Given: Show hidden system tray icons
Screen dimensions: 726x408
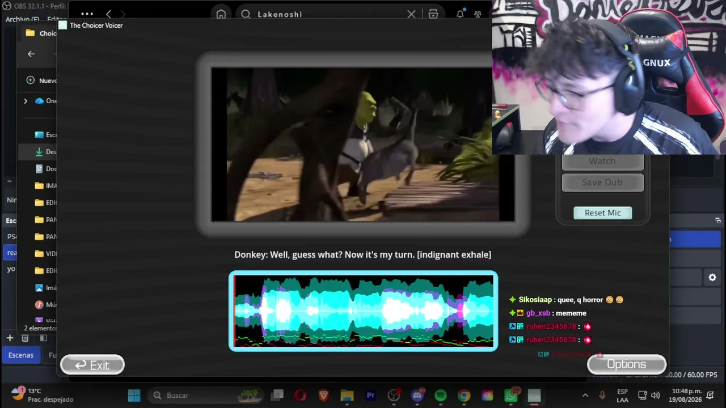Looking at the screenshot, I should 585,396.
